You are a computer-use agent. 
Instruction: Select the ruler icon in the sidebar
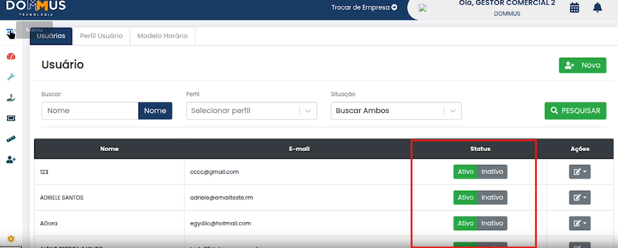pos(11,139)
